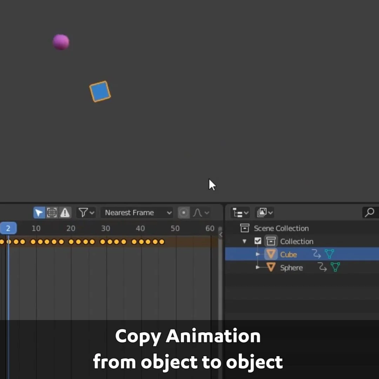
Task: Select the purple sphere in viewport
Action: pos(61,42)
